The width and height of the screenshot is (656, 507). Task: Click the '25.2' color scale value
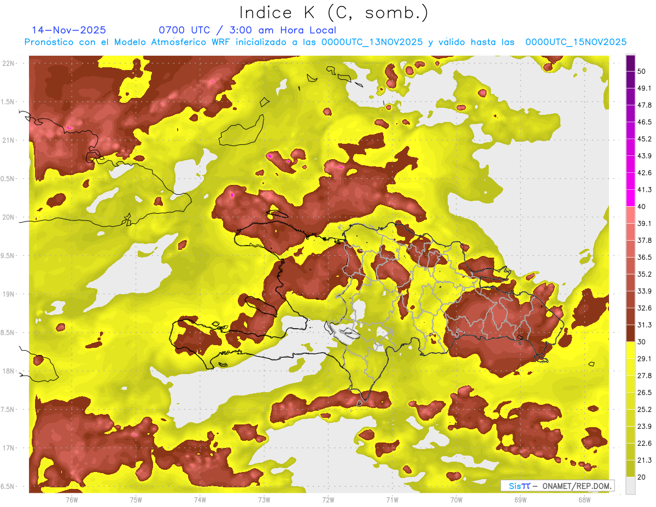click(x=645, y=410)
